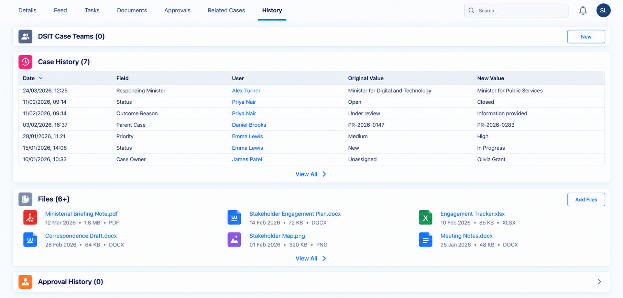Viewport: 623px width, 298px height.
Task: Open James Patel user link
Action: pos(247,159)
